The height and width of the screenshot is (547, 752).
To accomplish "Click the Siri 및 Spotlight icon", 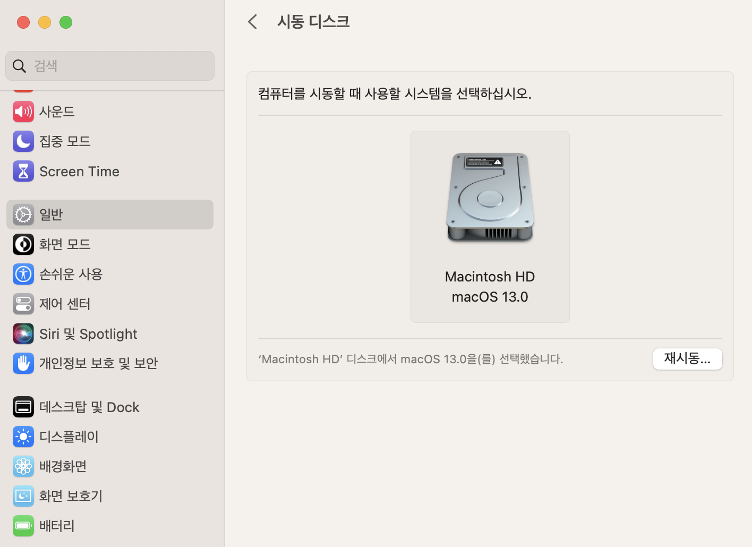I will click(23, 334).
